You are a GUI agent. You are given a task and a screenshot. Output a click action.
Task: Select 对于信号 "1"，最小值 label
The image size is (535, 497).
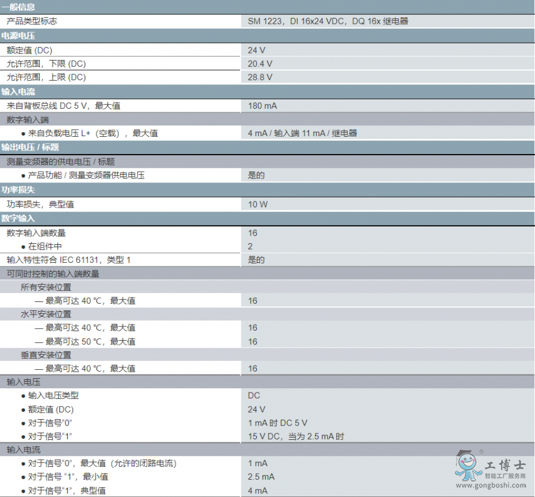[68, 477]
